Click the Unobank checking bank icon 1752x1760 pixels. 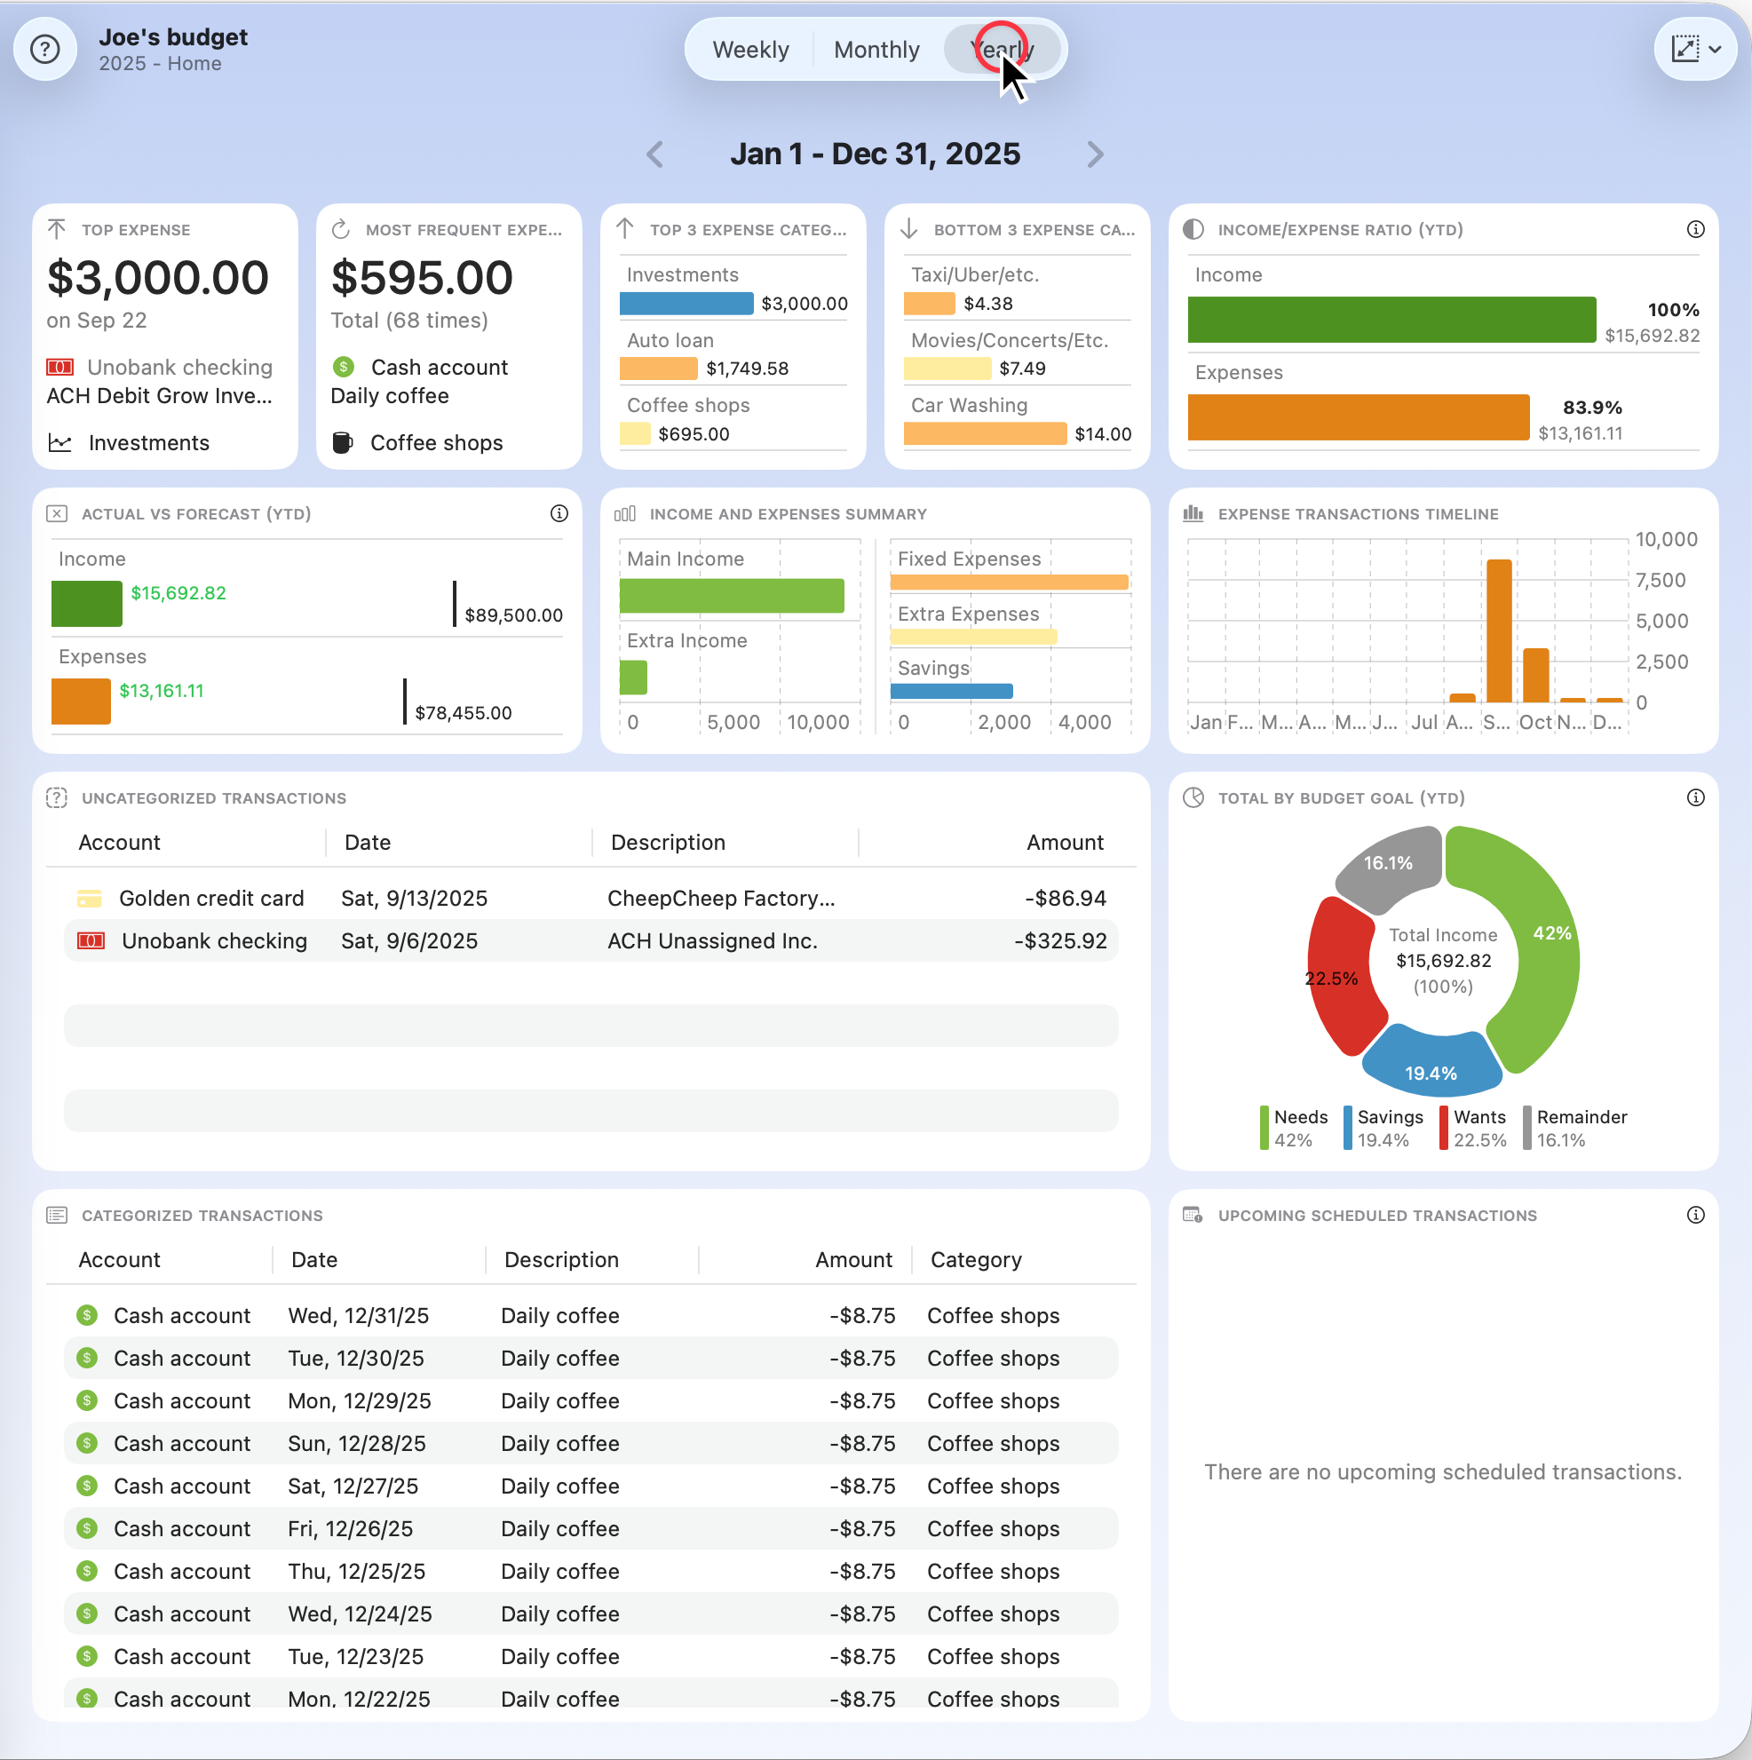(x=91, y=940)
